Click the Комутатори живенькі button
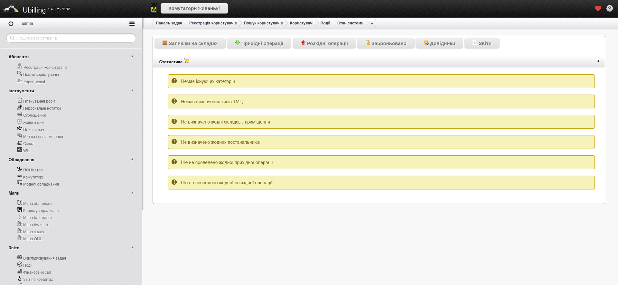The image size is (618, 285). click(194, 8)
